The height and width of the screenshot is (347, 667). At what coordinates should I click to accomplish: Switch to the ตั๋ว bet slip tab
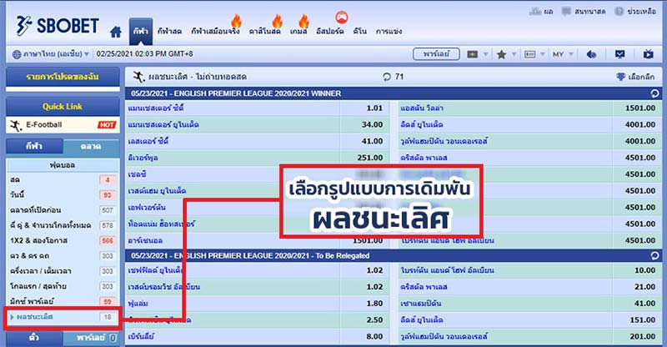(34, 338)
